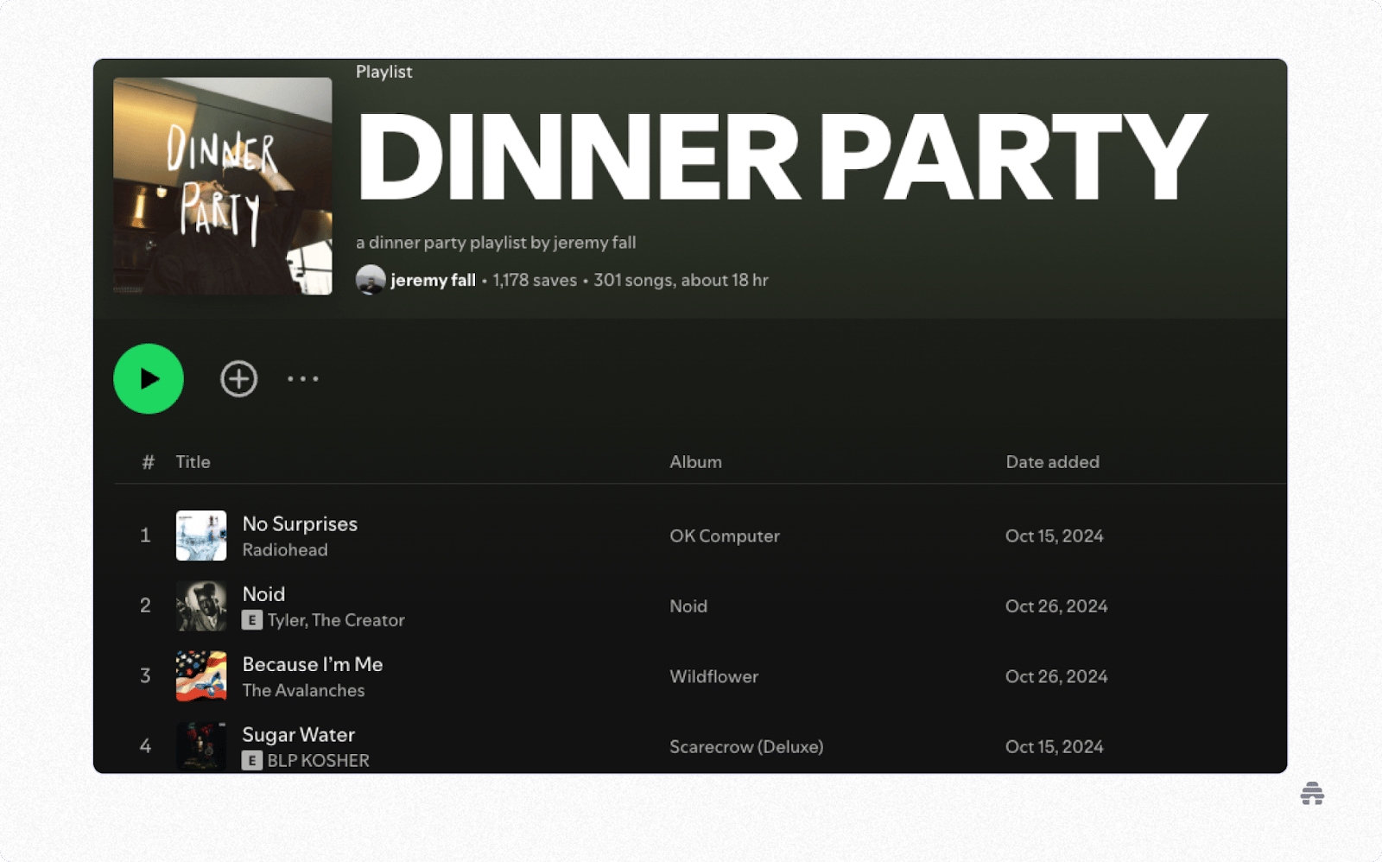1382x862 pixels.
Task: Select the Because I'm Me cover thumbnail
Action: [x=201, y=676]
